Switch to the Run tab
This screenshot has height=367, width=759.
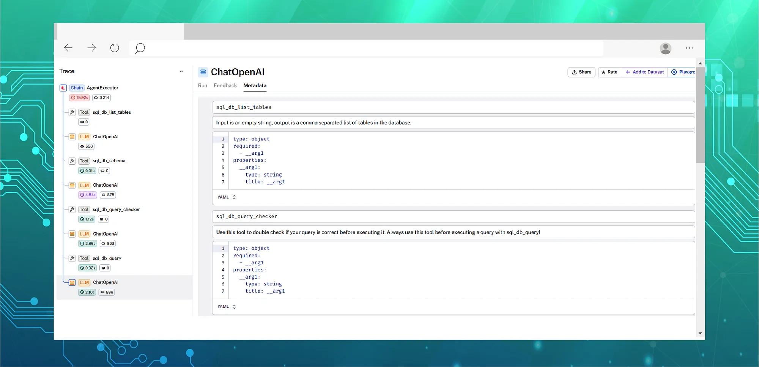pyautogui.click(x=203, y=85)
